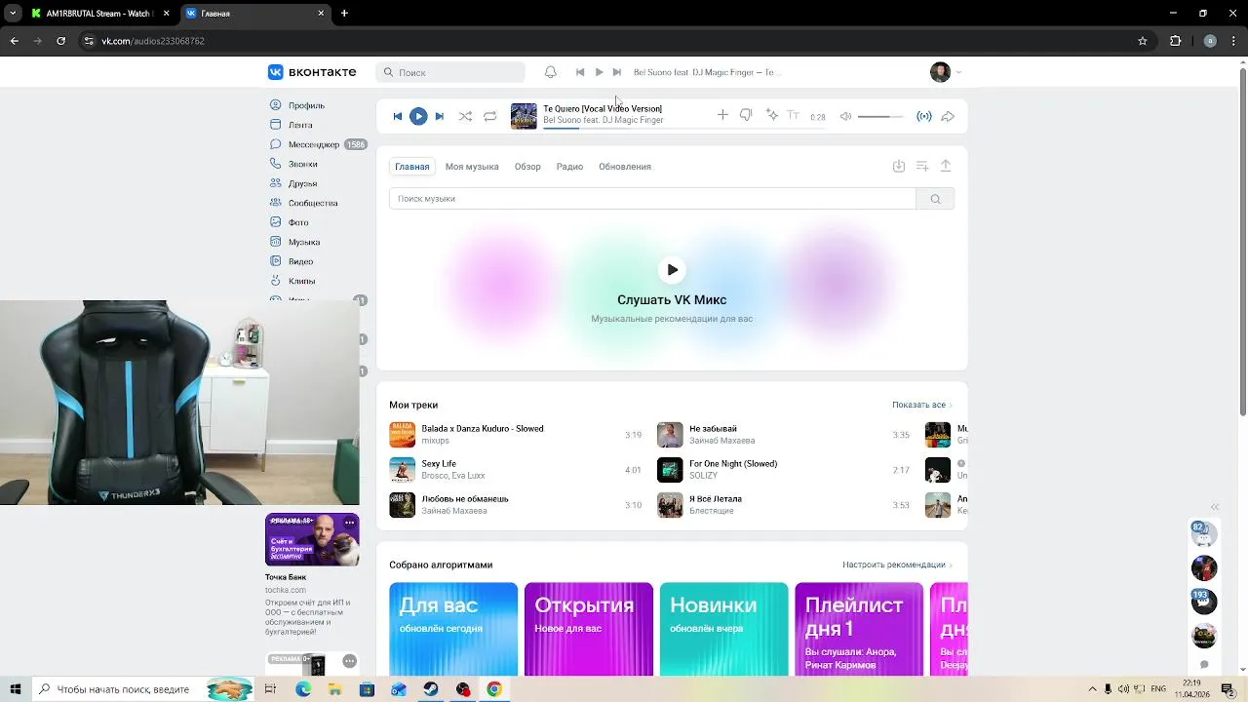This screenshot has height=702, width=1248.
Task: Expand Показать все for my tracks
Action: tap(921, 405)
